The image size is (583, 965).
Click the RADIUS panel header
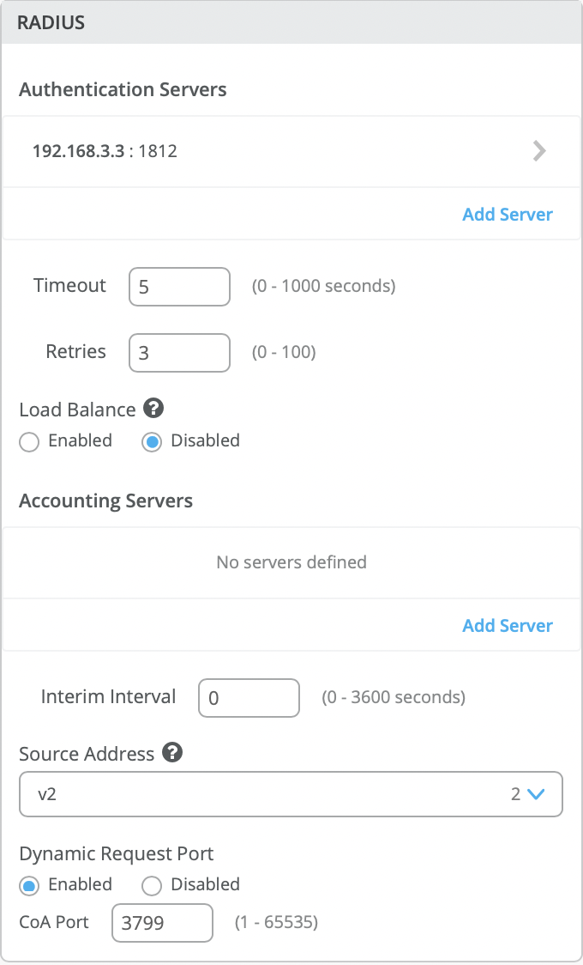click(x=291, y=23)
